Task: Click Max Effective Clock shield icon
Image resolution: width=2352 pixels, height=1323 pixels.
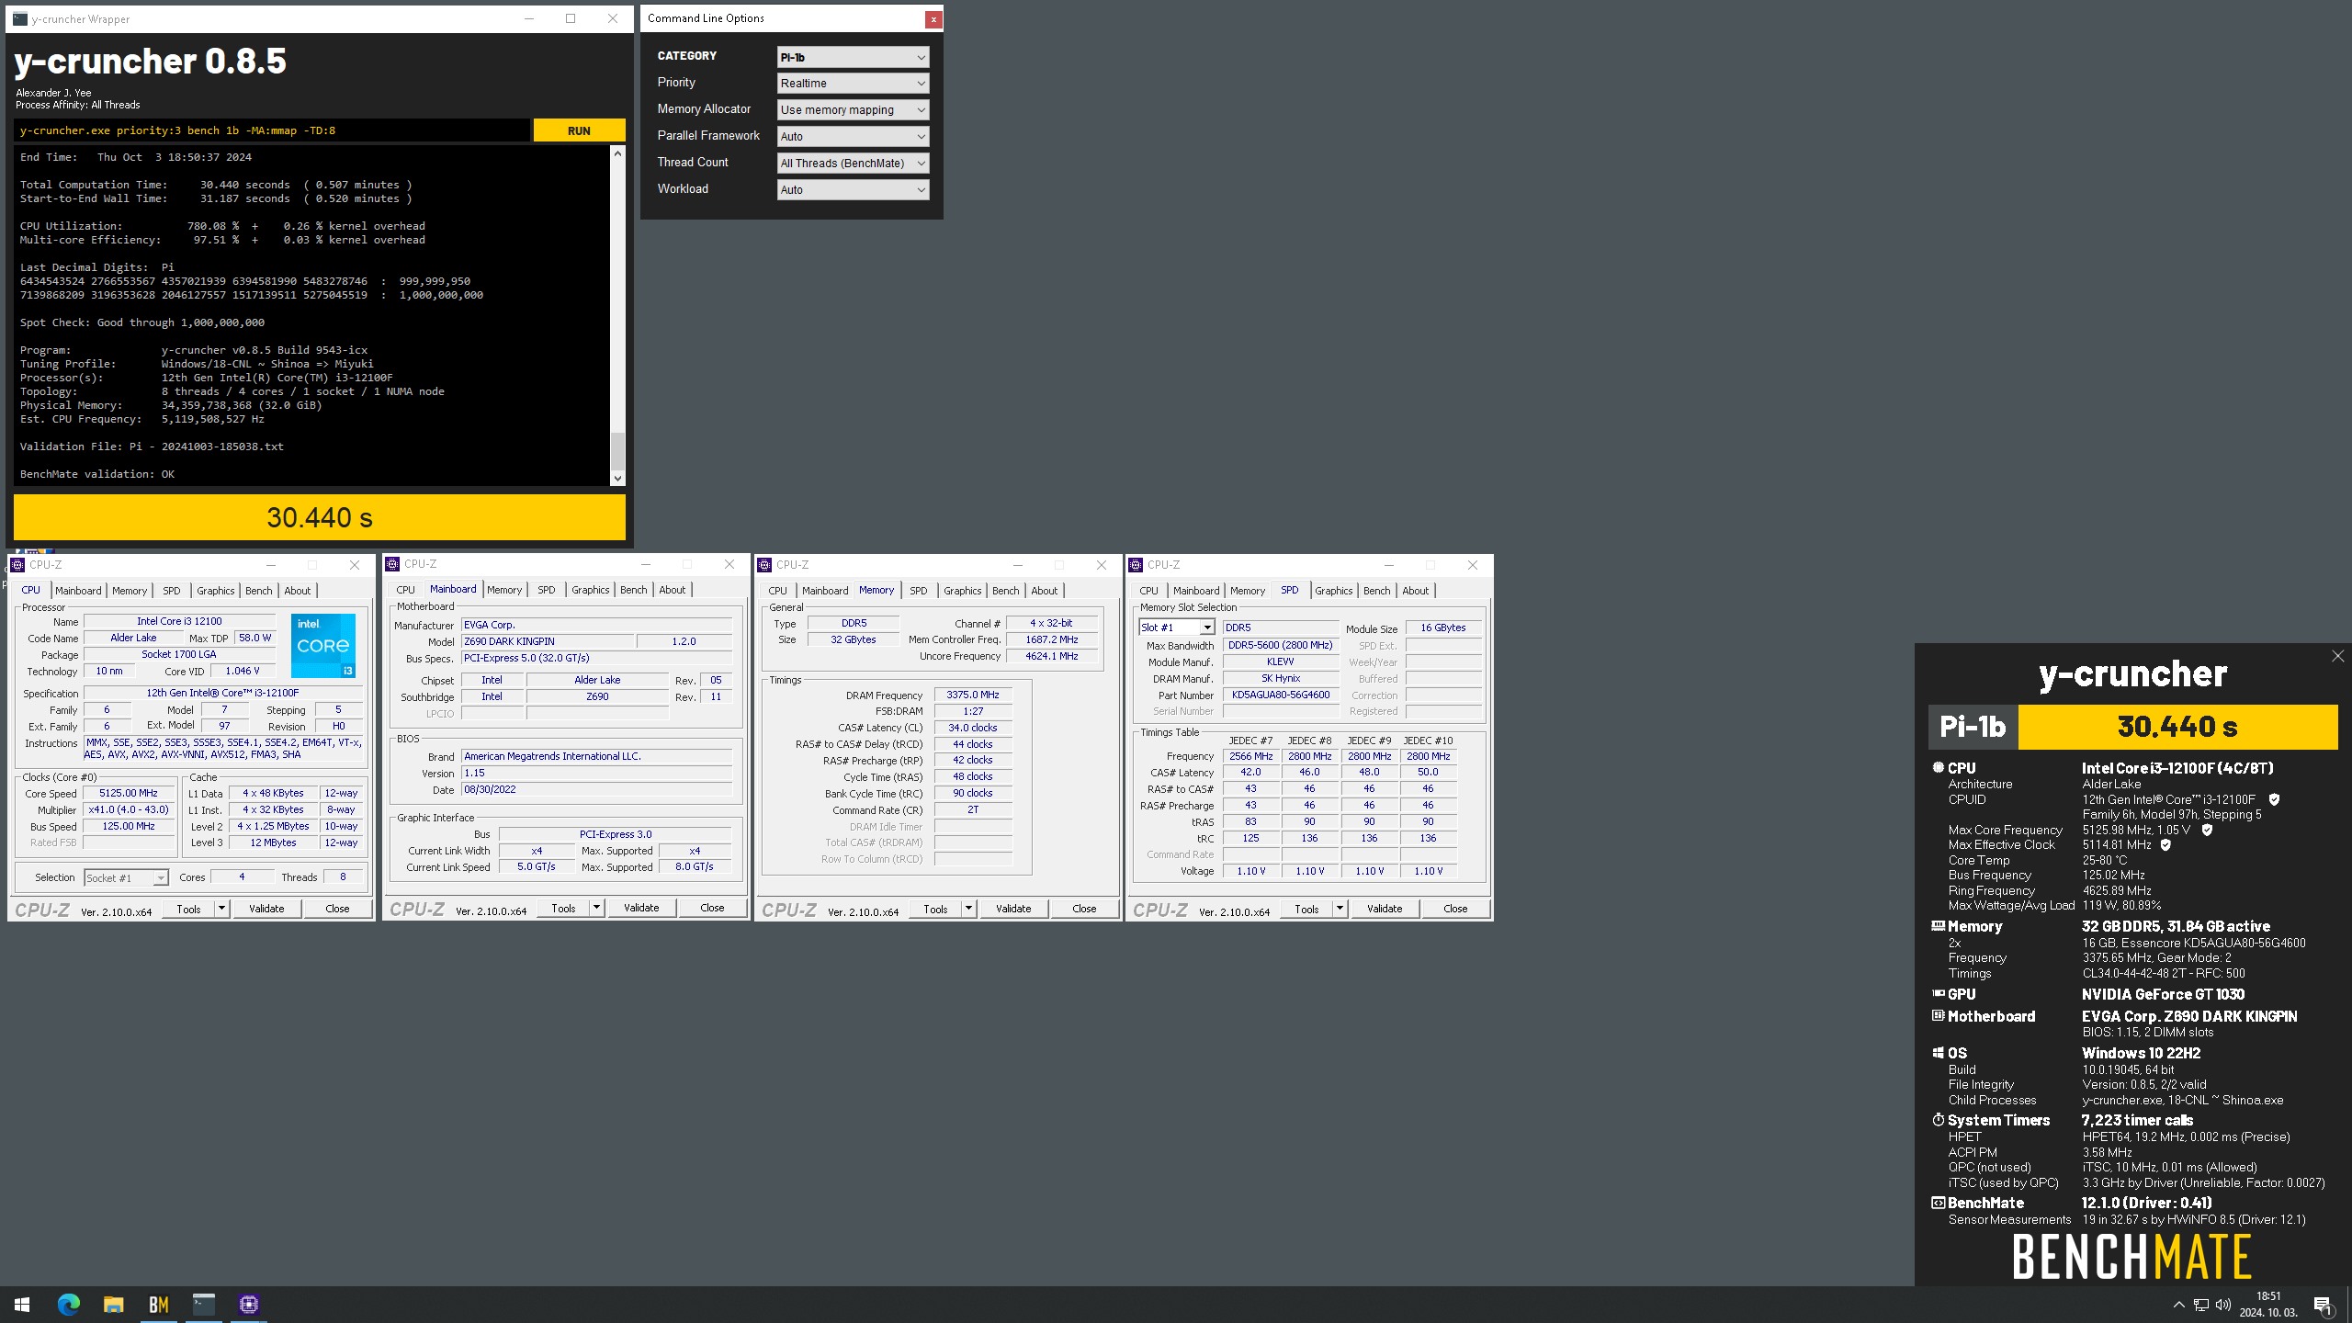Action: pyautogui.click(x=2165, y=844)
